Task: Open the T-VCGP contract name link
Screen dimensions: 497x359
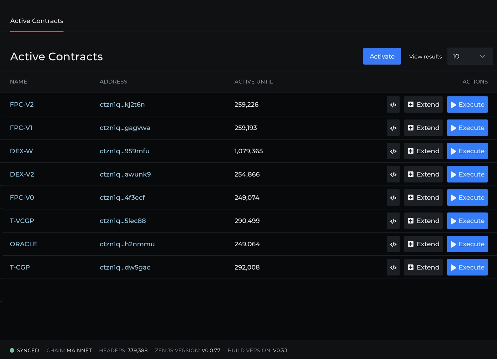Action: [22, 221]
